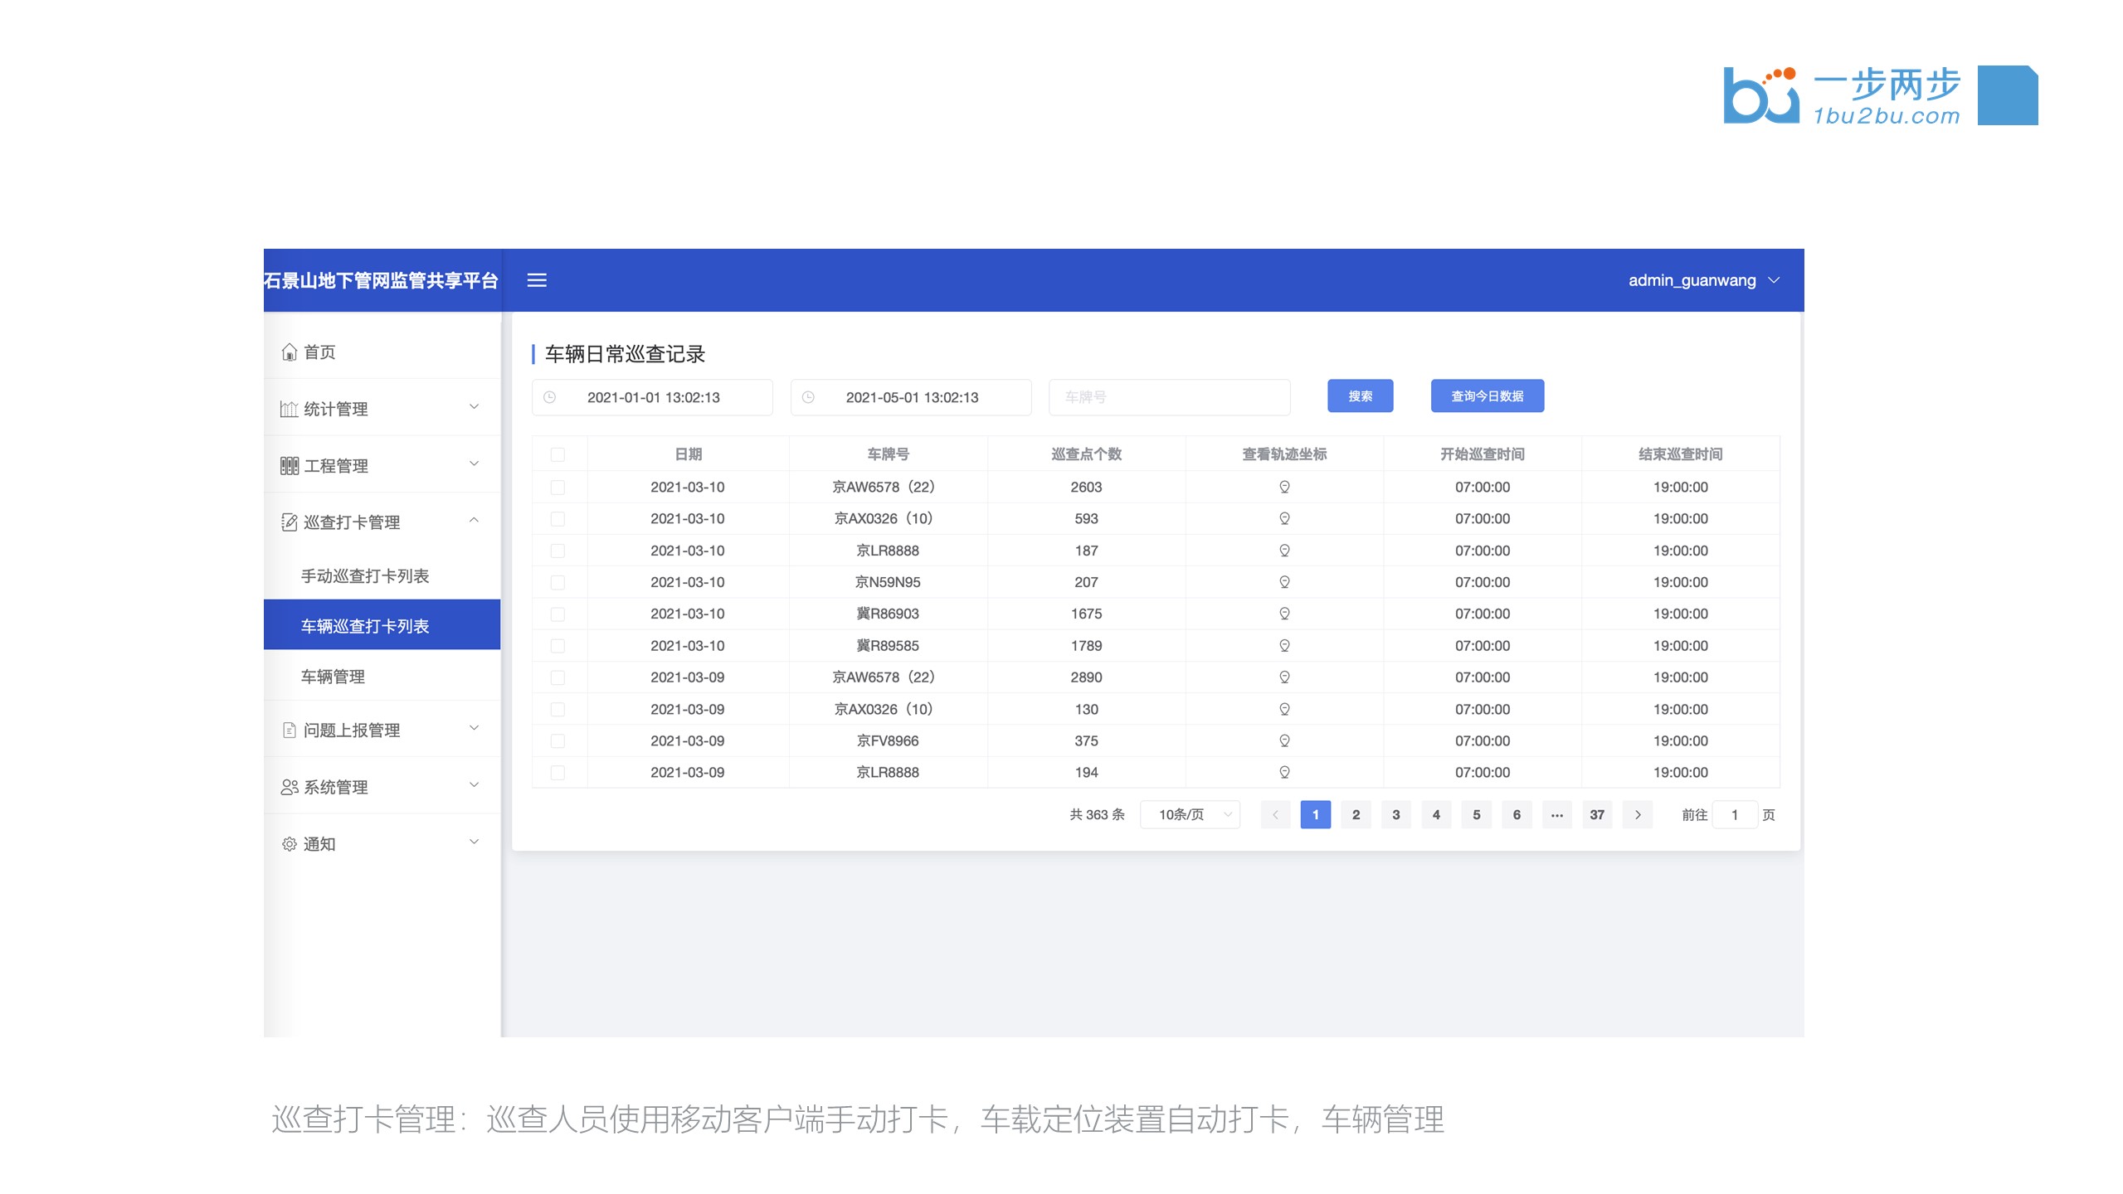
Task: Open 手动巡查打卡列表 menu item
Action: tap(382, 576)
